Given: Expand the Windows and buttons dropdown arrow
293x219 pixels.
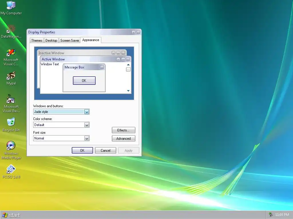Looking at the screenshot, I should coord(86,112).
